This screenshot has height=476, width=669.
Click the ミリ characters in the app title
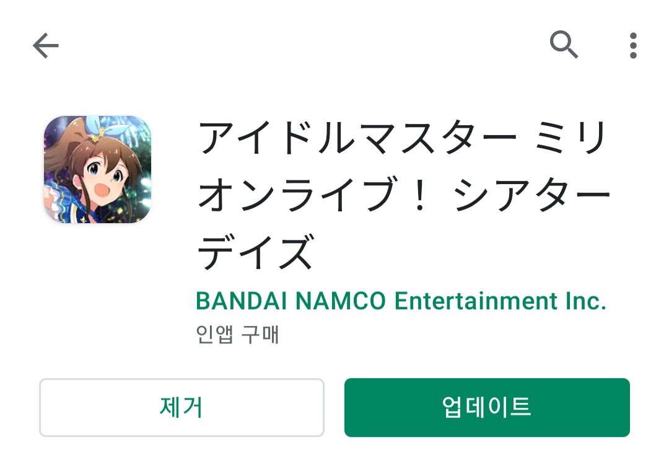(x=571, y=138)
